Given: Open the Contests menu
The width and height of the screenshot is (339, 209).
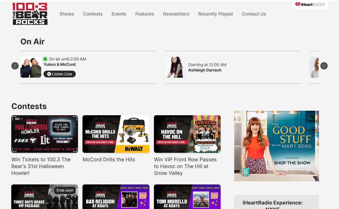Looking at the screenshot, I should 93,14.
